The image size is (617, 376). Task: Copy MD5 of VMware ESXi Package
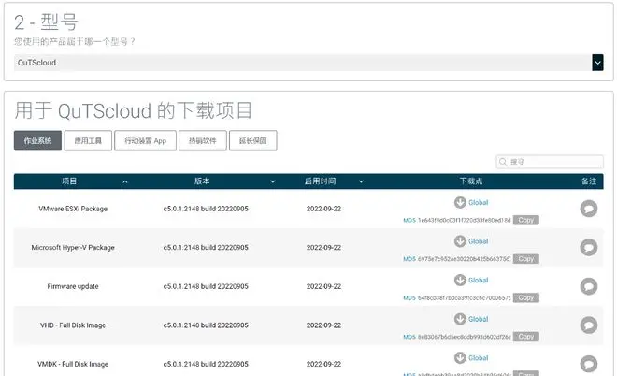click(526, 220)
